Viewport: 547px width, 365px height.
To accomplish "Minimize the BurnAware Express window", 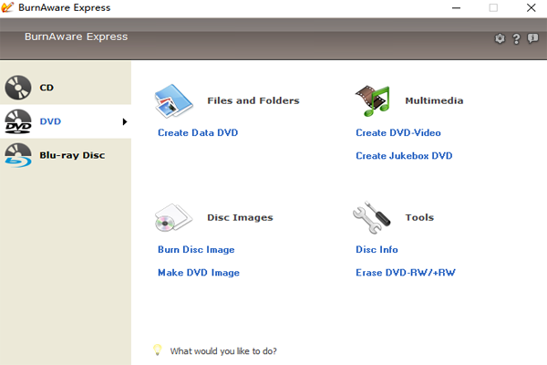I will coord(456,7).
